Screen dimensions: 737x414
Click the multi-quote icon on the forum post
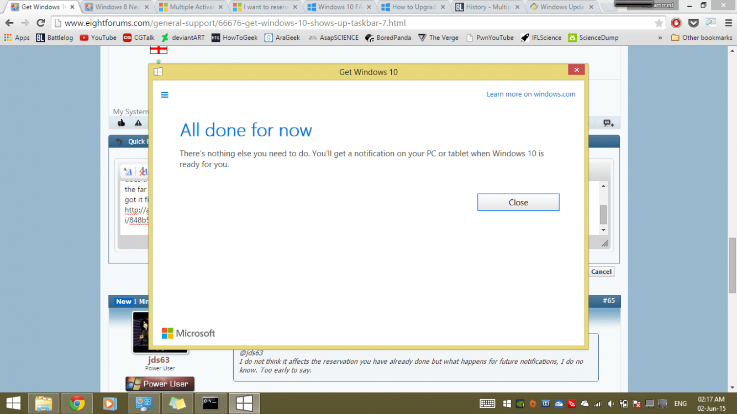tap(608, 123)
